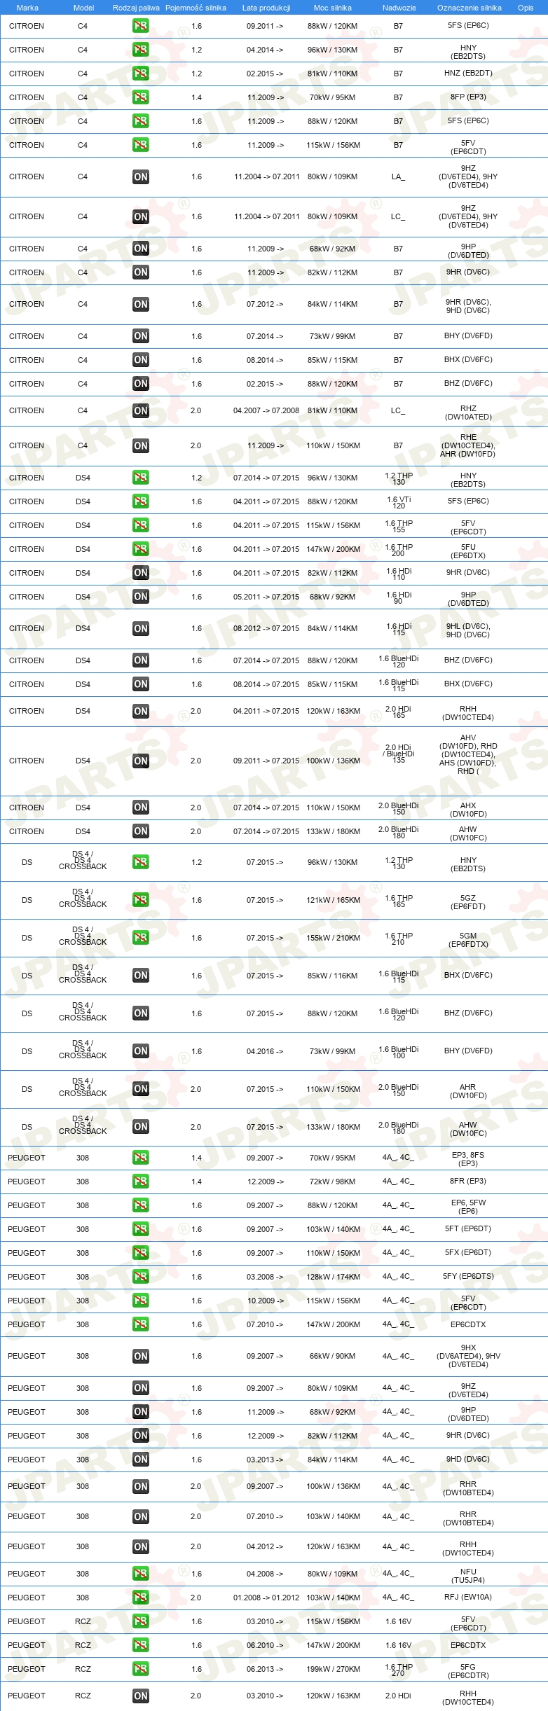Select the 12.2009 -> date in 8FR (EP3) row
548x1711 pixels.
[266, 1182]
